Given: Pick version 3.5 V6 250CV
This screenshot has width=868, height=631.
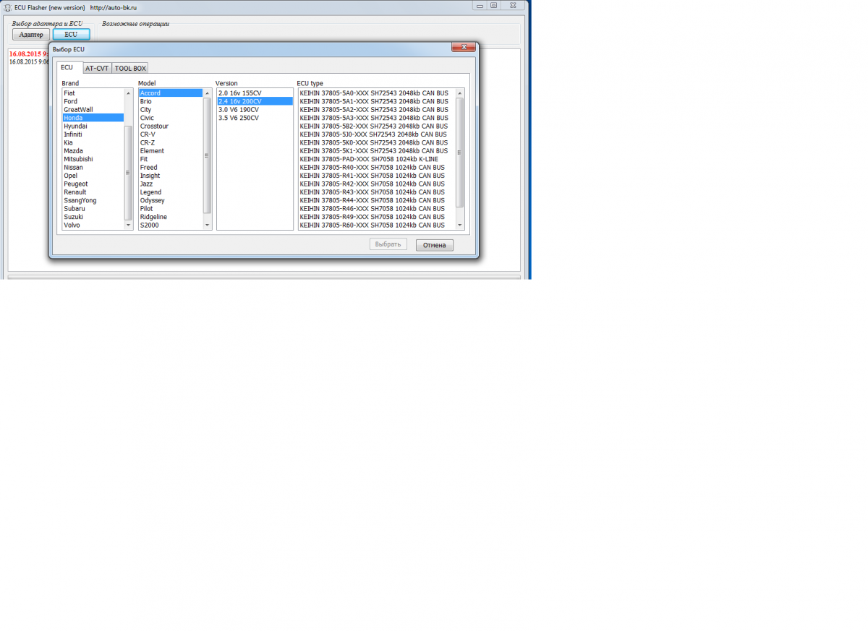Looking at the screenshot, I should (x=255, y=118).
